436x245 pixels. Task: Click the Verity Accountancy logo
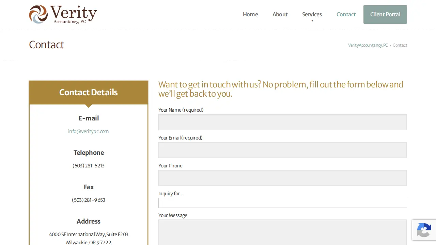[63, 14]
